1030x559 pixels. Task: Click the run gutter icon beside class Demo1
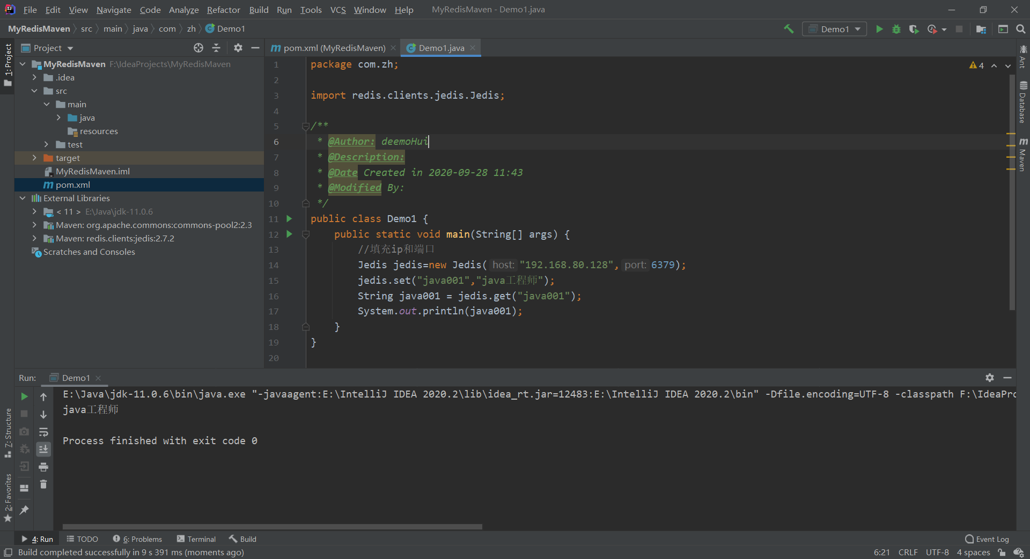289,218
